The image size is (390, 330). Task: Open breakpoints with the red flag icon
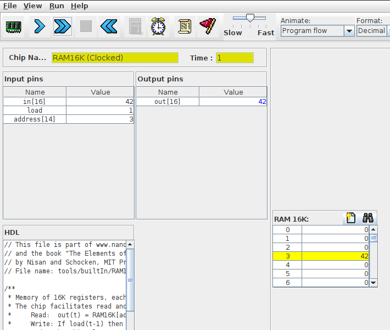tap(208, 26)
